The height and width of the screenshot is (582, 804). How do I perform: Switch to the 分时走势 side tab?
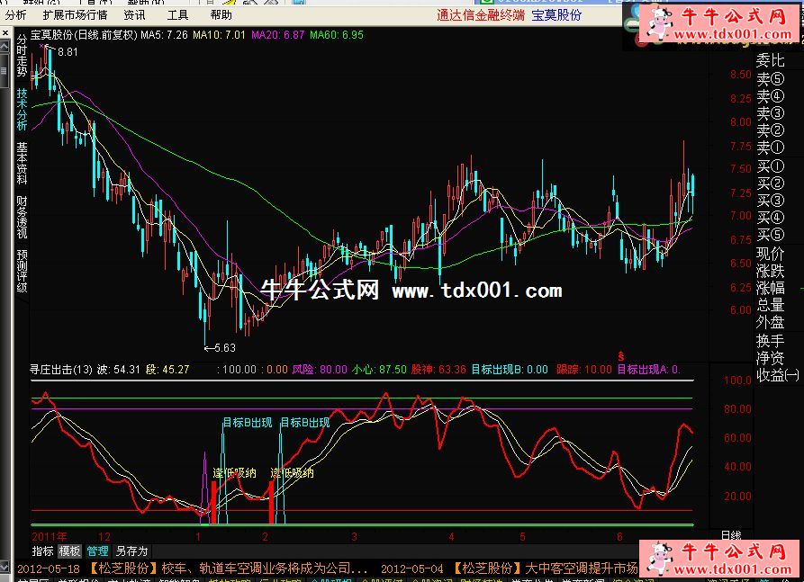[22, 56]
